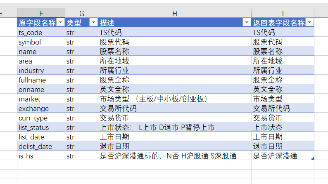Select description cell 所在地域 in column H
The image size is (328, 184).
(x=175, y=61)
